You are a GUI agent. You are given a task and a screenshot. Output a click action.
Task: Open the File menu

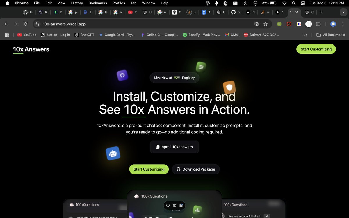click(37, 3)
